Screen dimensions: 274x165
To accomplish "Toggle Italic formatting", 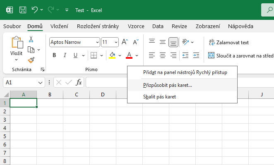I will click(65, 55).
